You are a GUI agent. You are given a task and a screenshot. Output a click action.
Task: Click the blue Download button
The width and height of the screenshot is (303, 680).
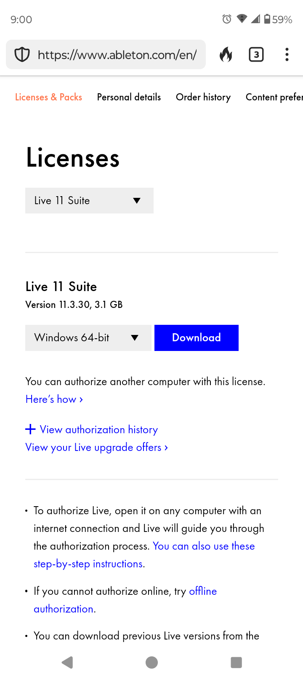click(x=197, y=337)
